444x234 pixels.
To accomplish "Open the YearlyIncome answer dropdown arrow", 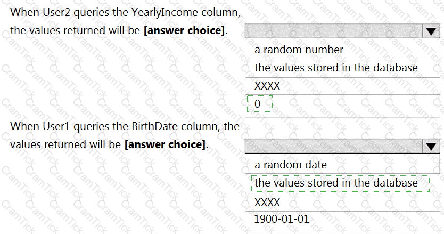I will 431,31.
